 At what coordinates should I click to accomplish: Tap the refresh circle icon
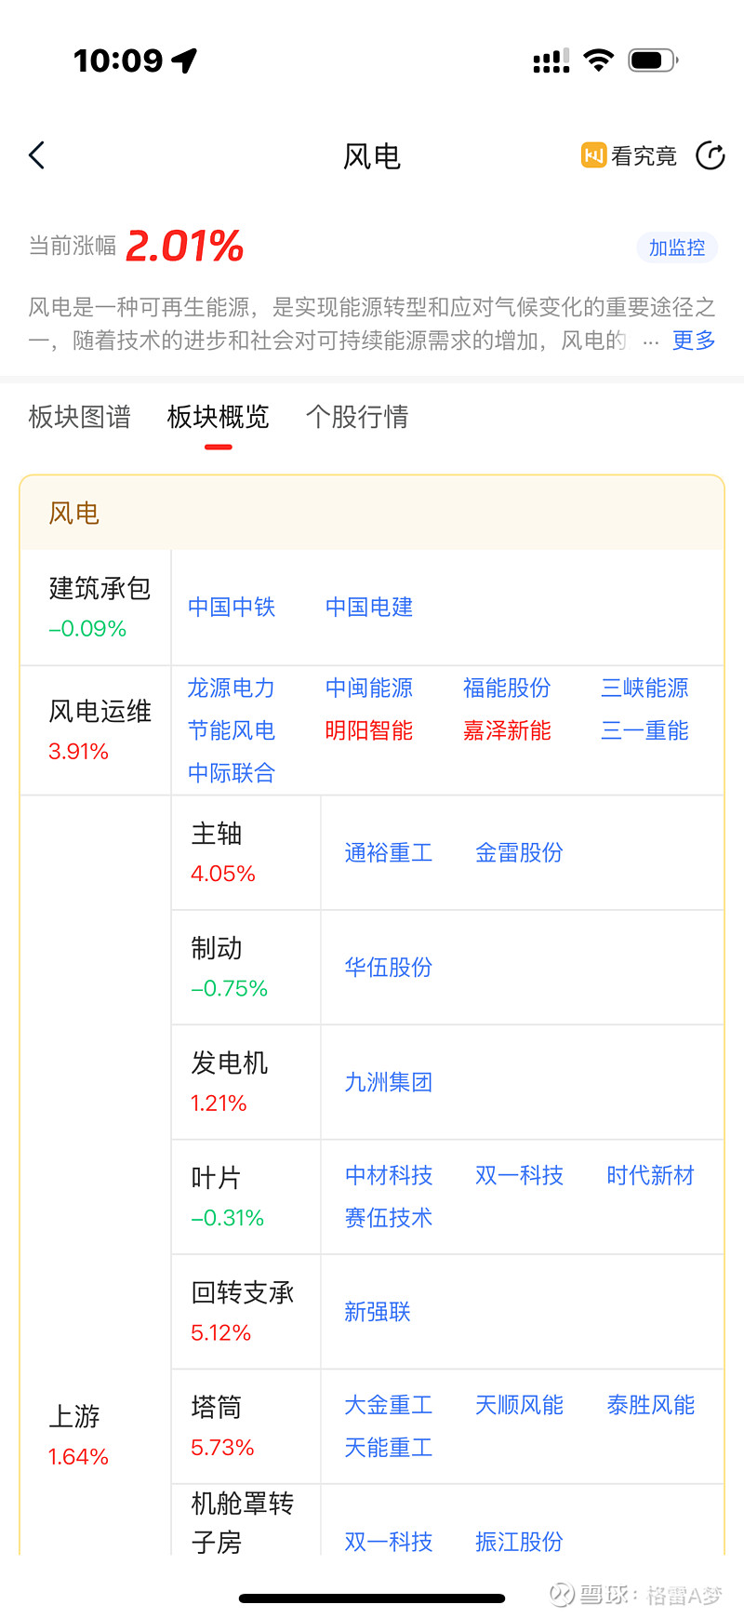(711, 155)
